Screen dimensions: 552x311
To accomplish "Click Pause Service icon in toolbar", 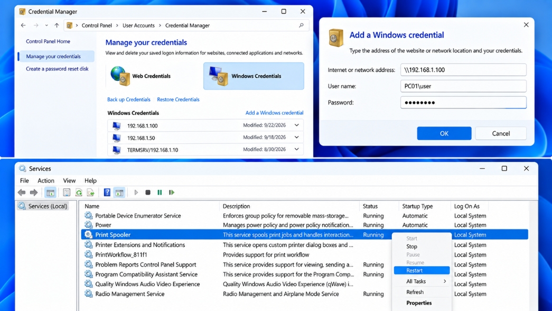I will pyautogui.click(x=160, y=193).
